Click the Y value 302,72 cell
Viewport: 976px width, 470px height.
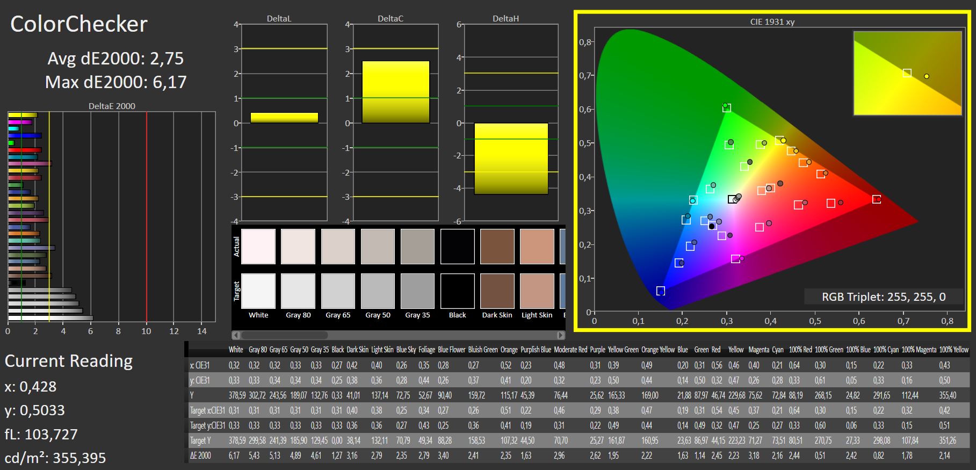[x=257, y=395]
